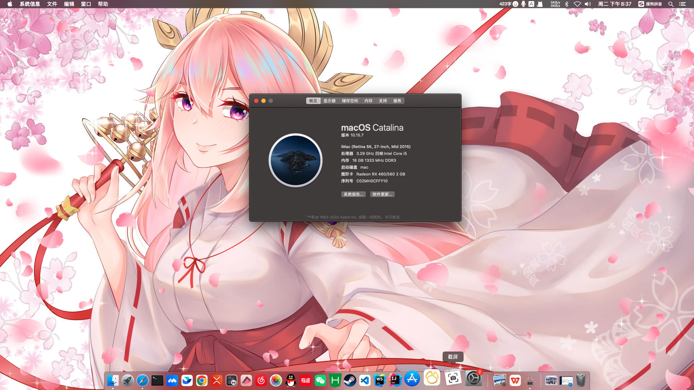Open the Apple menu
The image size is (694, 390).
pyautogui.click(x=10, y=4)
